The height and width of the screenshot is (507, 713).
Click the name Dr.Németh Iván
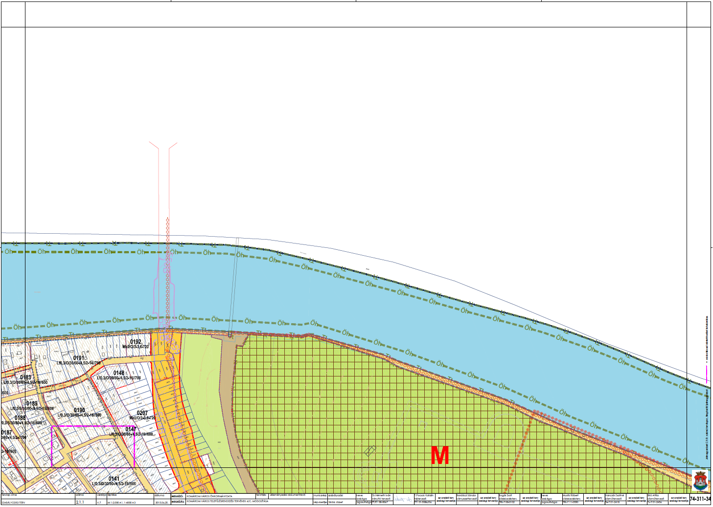[x=381, y=495]
